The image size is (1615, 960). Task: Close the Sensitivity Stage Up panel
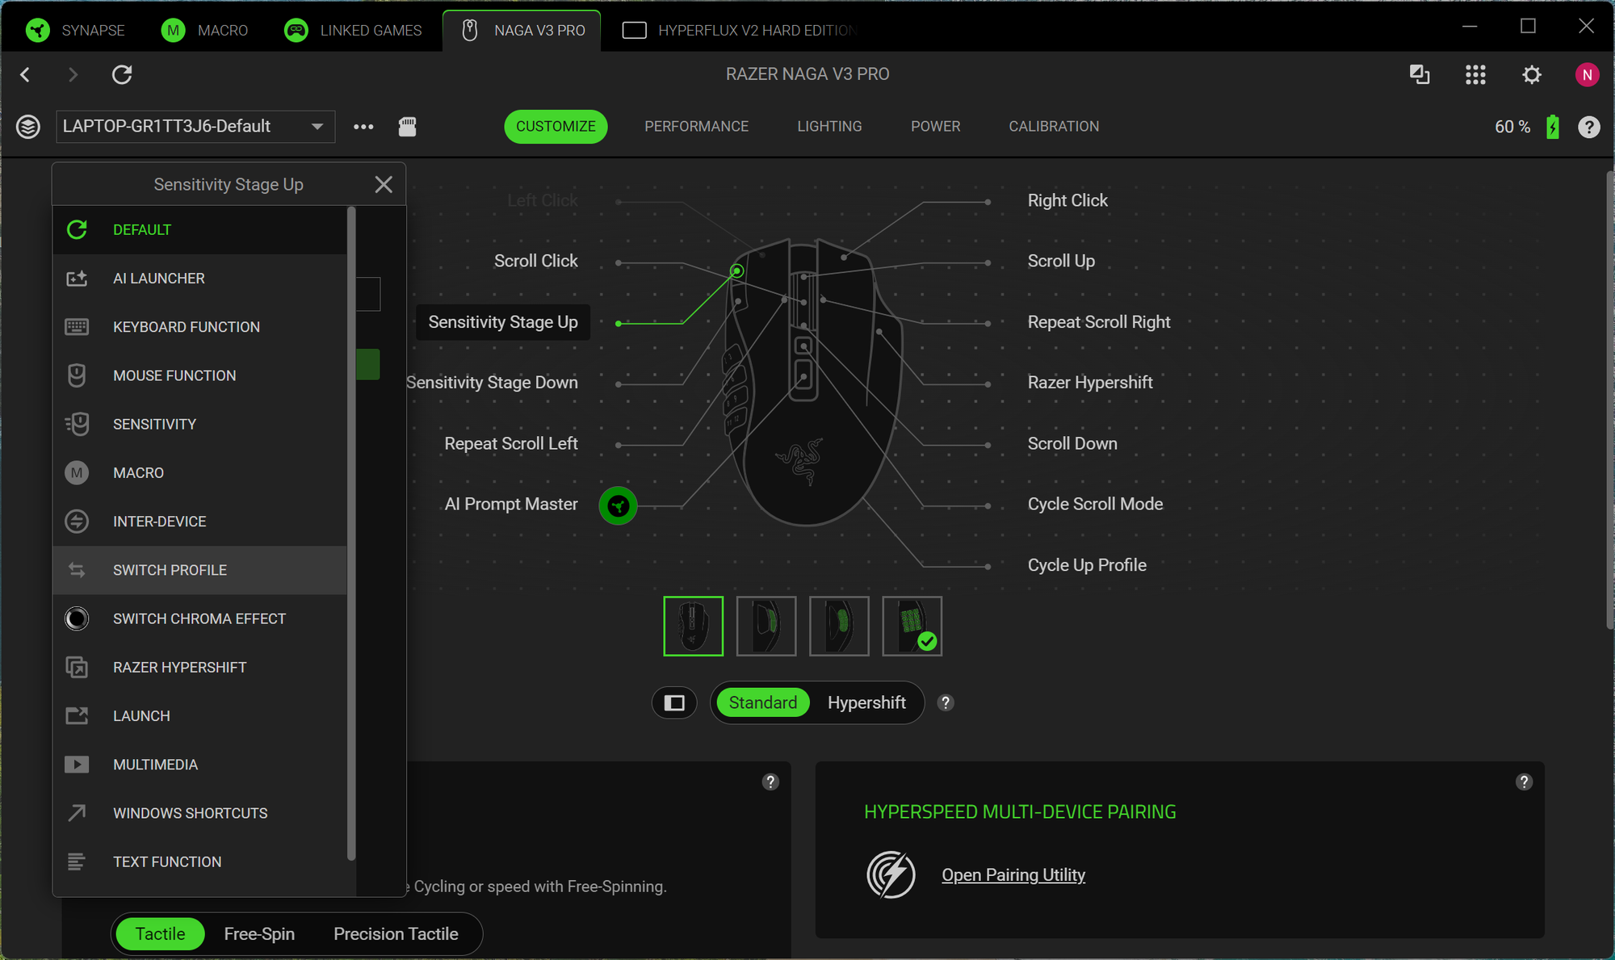(384, 185)
